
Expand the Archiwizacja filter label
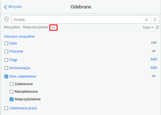(20, 68)
